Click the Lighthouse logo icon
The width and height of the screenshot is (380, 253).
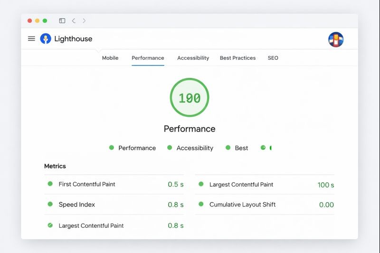46,39
